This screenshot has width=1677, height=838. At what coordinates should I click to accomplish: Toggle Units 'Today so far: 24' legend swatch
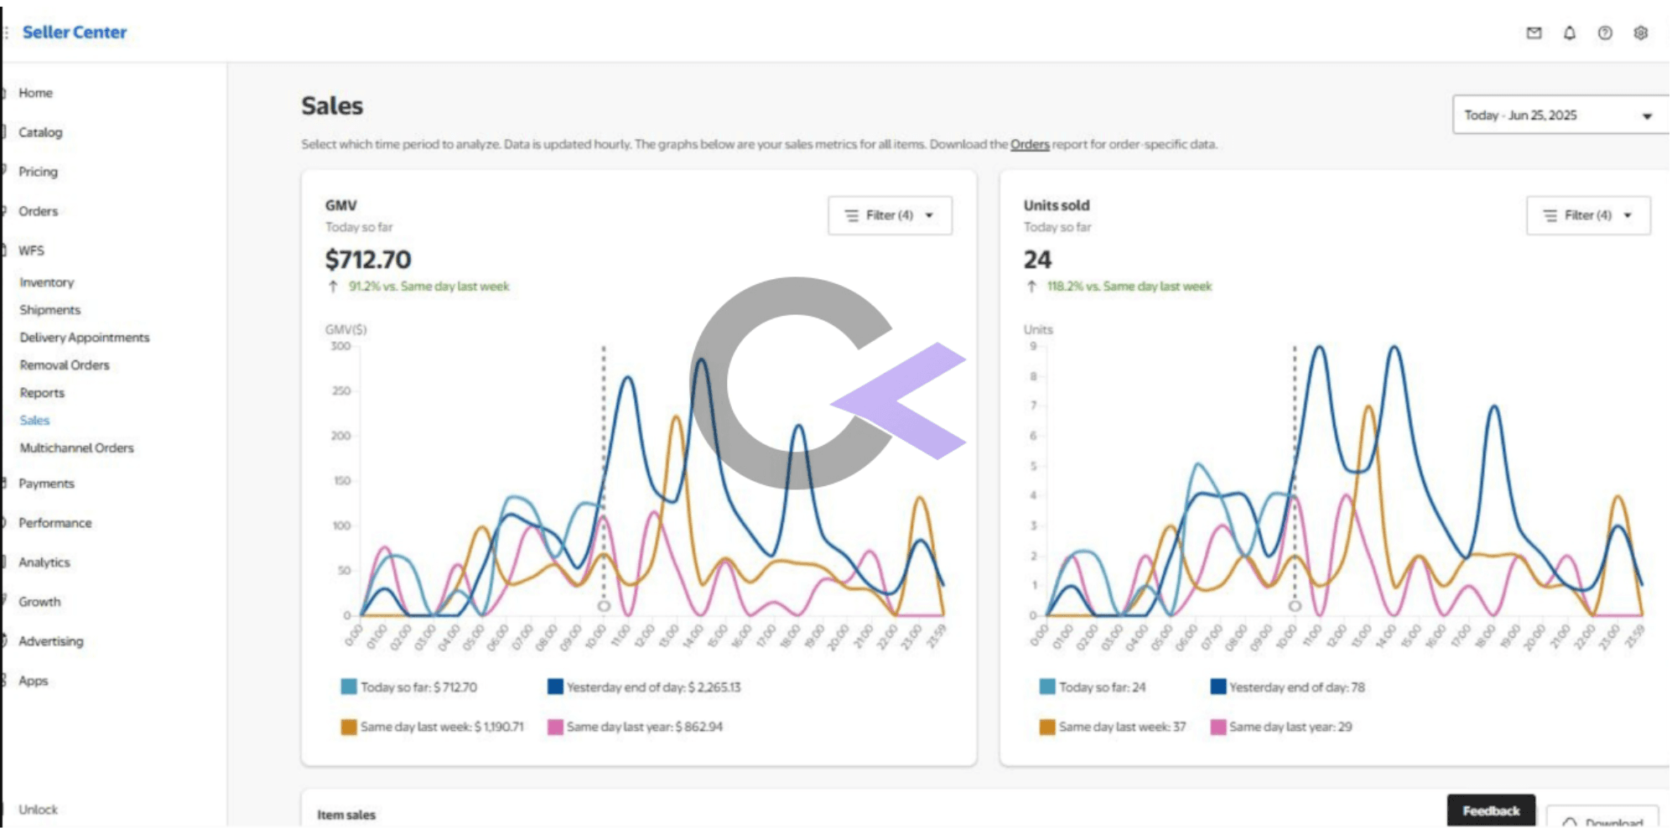coord(1047,687)
